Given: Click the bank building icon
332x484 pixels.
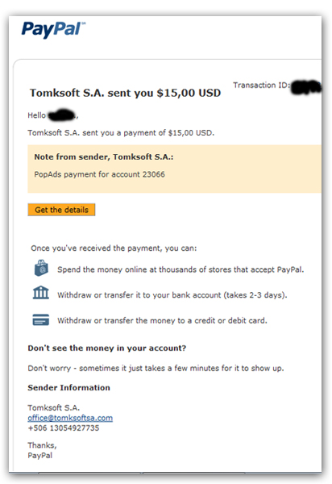Looking at the screenshot, I should (40, 293).
